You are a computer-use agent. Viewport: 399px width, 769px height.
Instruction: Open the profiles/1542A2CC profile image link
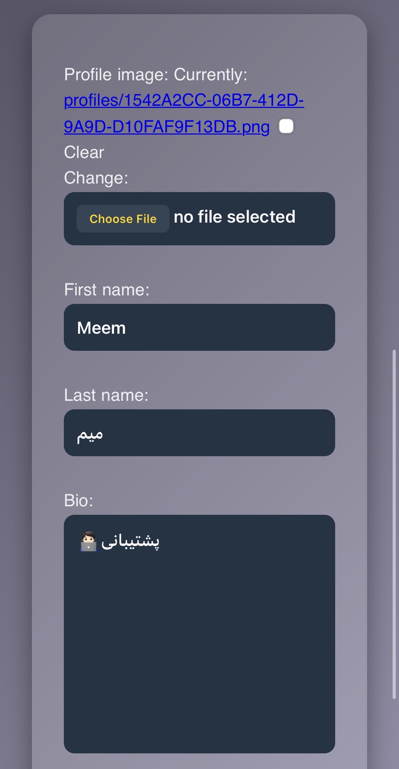[x=184, y=101]
